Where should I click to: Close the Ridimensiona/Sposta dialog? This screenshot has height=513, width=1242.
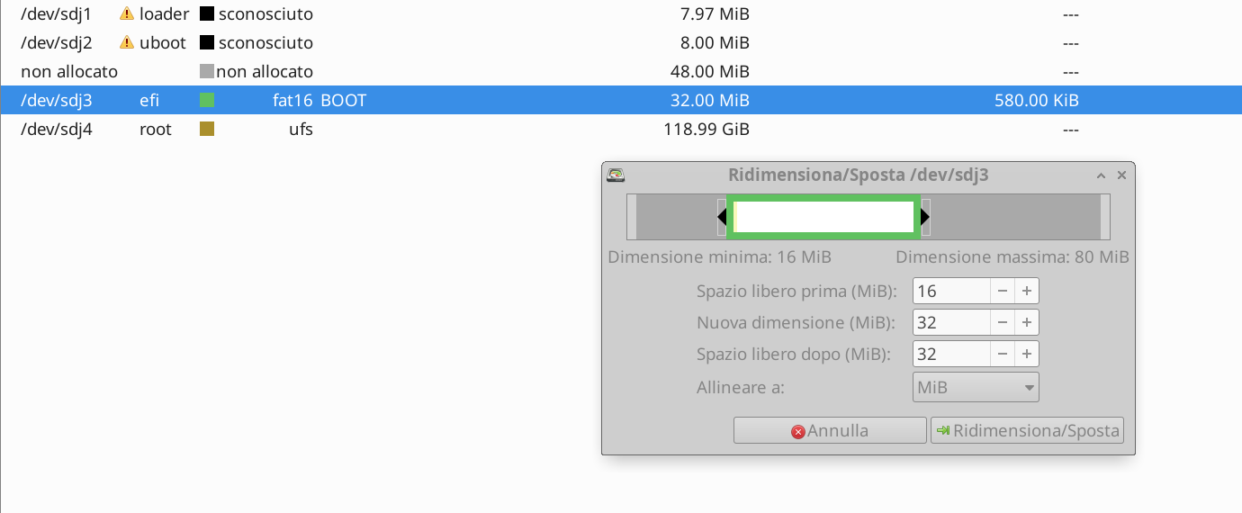click(1121, 176)
